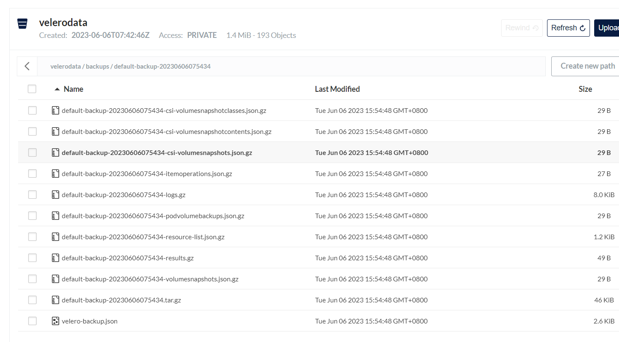Check the box for podvolumebackups.json.gz
619x342 pixels.
[x=32, y=216]
